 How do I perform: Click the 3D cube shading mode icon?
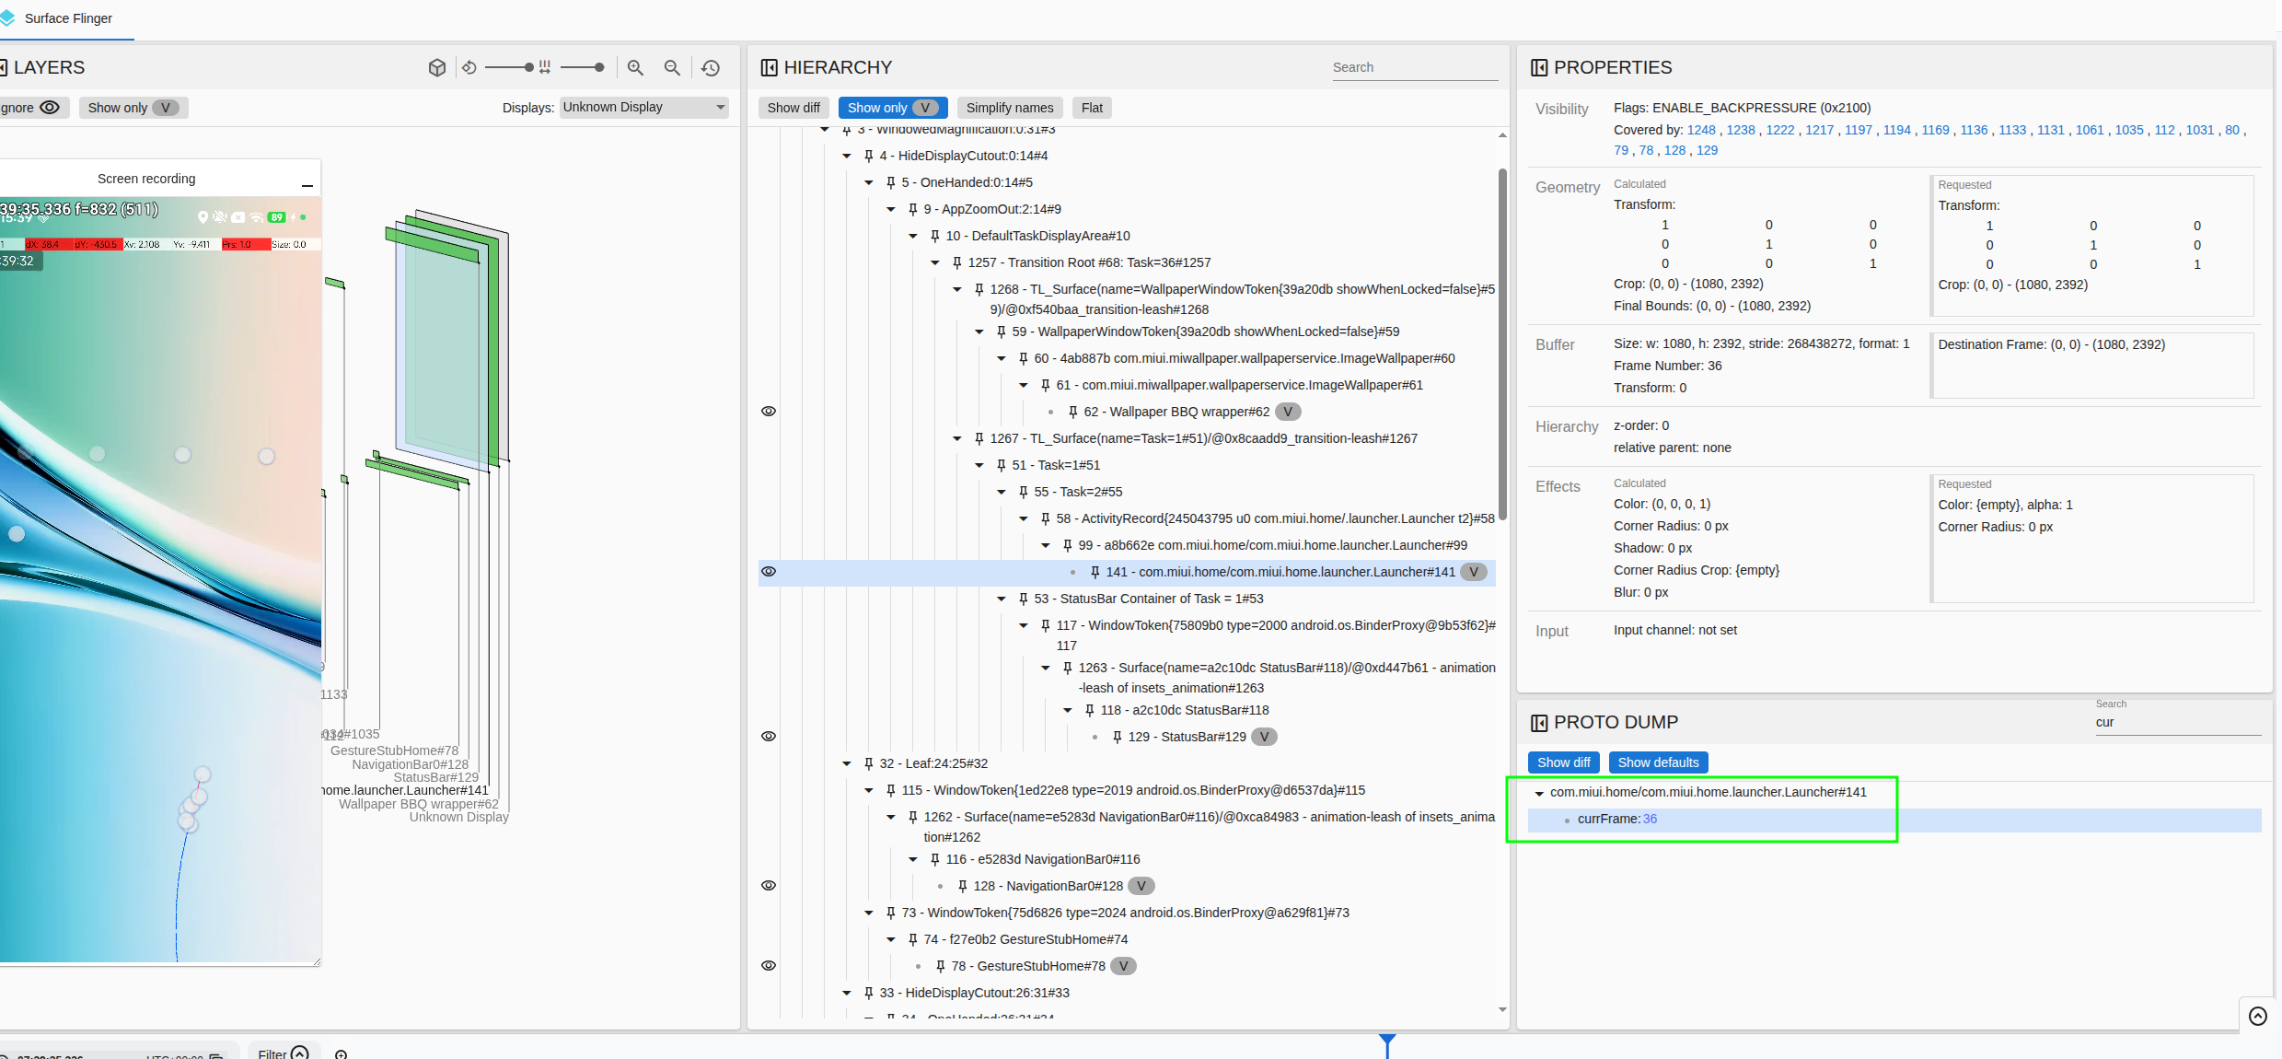point(437,67)
